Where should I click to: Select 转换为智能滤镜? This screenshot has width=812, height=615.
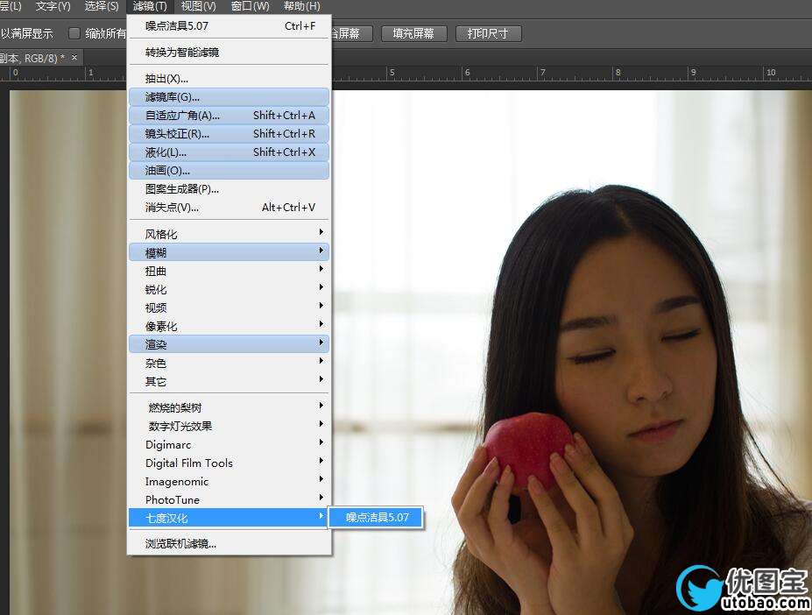coord(229,53)
